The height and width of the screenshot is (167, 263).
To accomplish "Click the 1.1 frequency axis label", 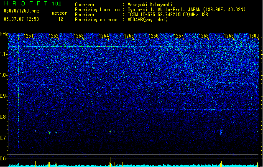I will pos(4,54).
